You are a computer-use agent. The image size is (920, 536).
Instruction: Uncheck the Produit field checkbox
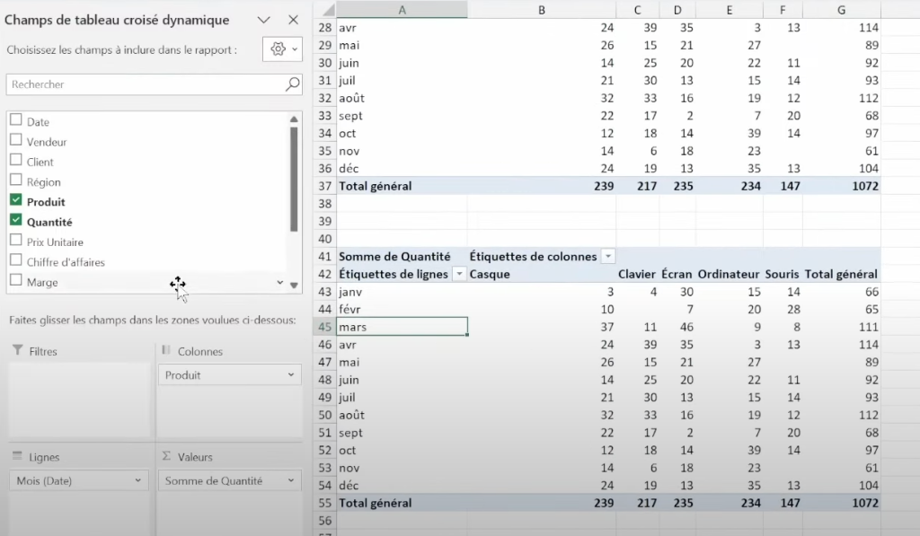(16, 200)
